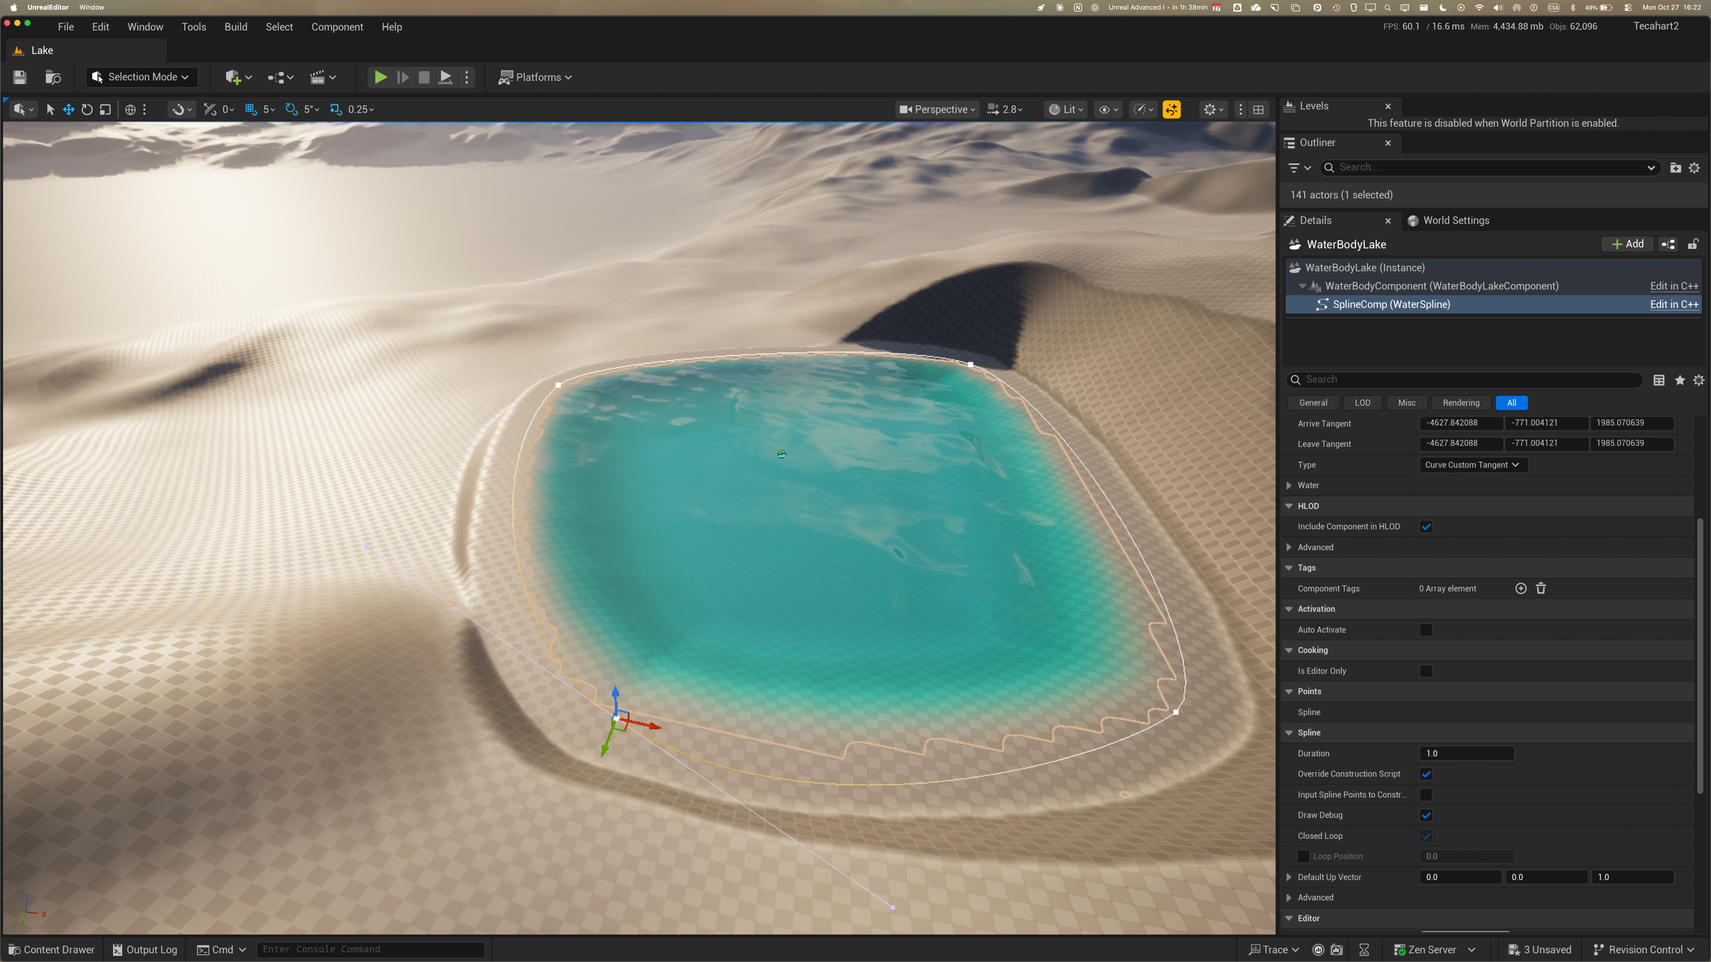Open the Lit view mode dropdown
Viewport: 1711px width, 962px height.
click(x=1066, y=109)
